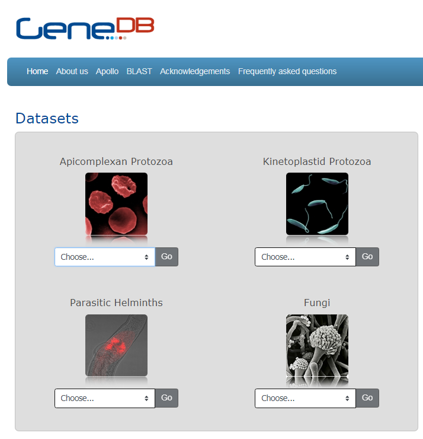Open Apollo from the navigation bar
The width and height of the screenshot is (423, 439).
pyautogui.click(x=107, y=71)
